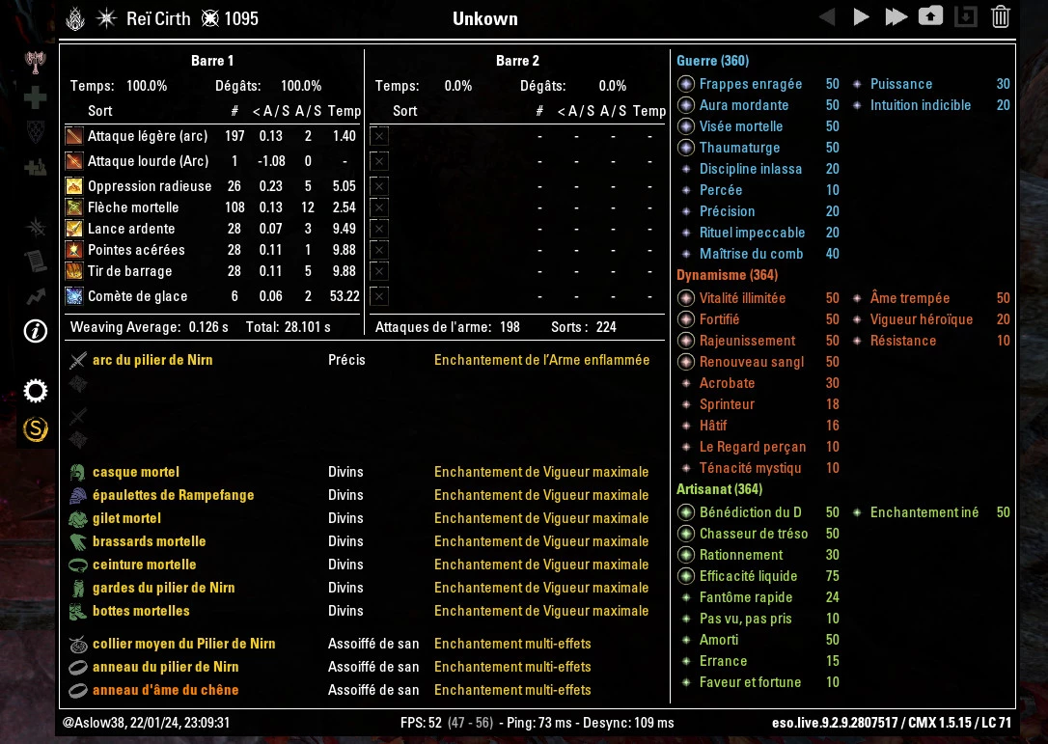Click Enchantement de l'Arme enflammée
Image resolution: width=1048 pixels, height=744 pixels.
542,360
